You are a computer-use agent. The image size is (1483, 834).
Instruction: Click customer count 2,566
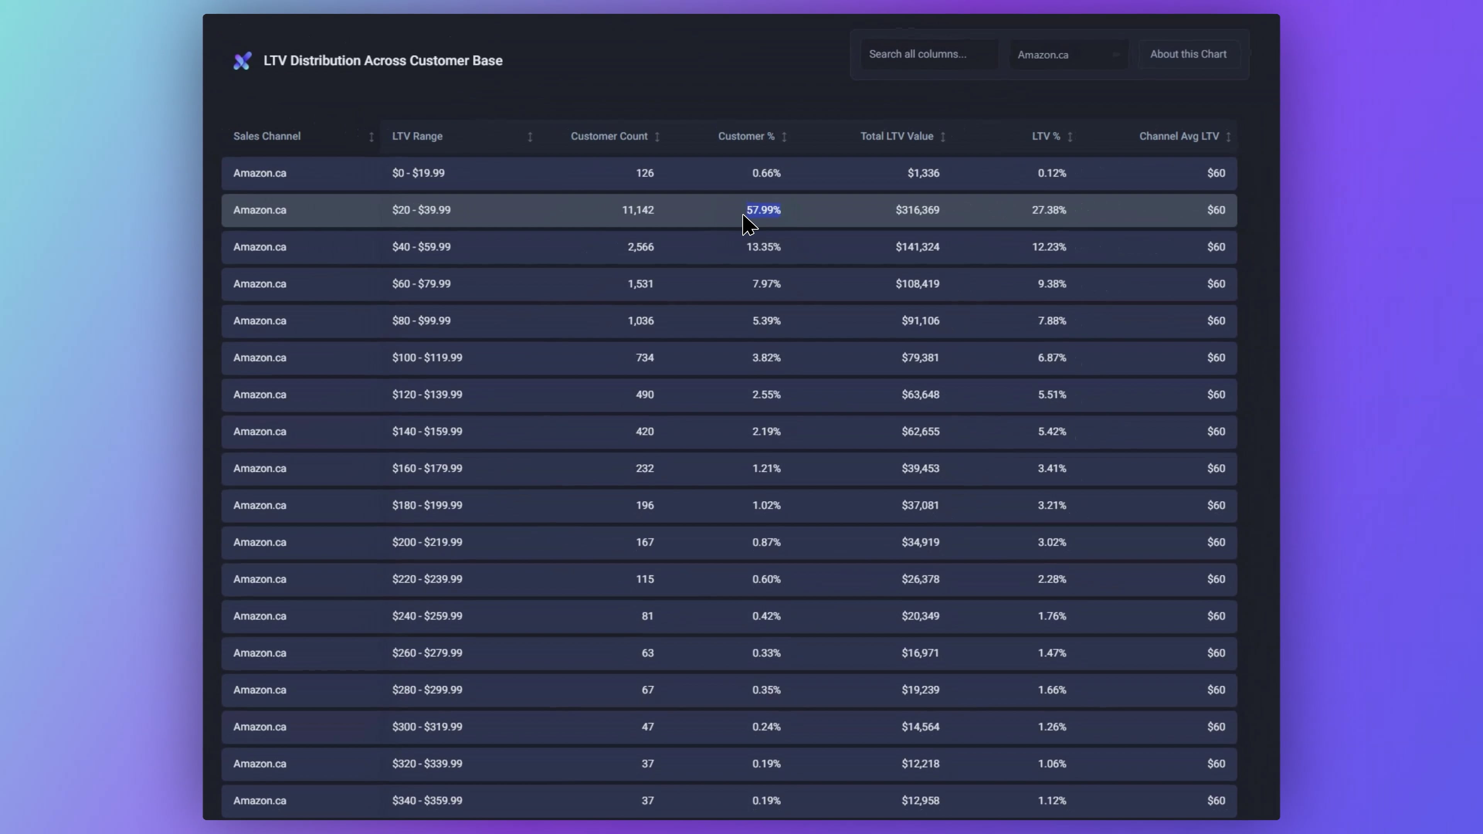pyautogui.click(x=641, y=247)
